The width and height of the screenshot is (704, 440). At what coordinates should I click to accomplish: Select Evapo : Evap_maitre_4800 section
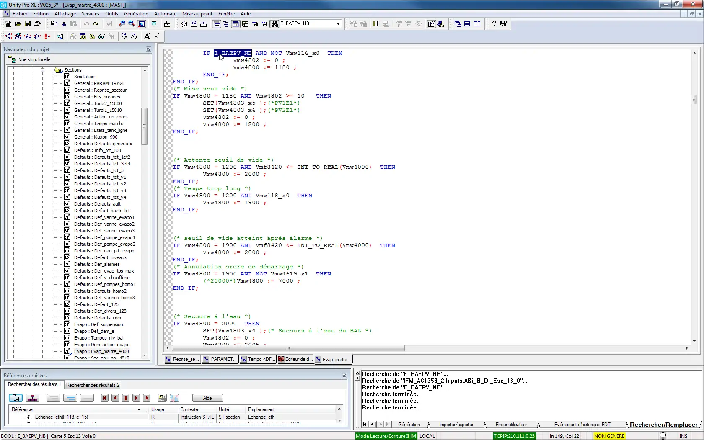coord(101,351)
